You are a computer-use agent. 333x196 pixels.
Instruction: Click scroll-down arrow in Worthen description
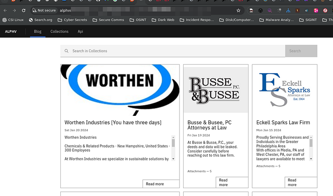[173, 159]
